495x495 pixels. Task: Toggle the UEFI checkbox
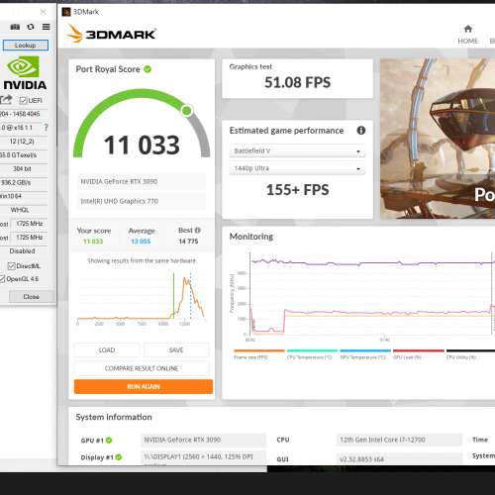click(x=23, y=100)
